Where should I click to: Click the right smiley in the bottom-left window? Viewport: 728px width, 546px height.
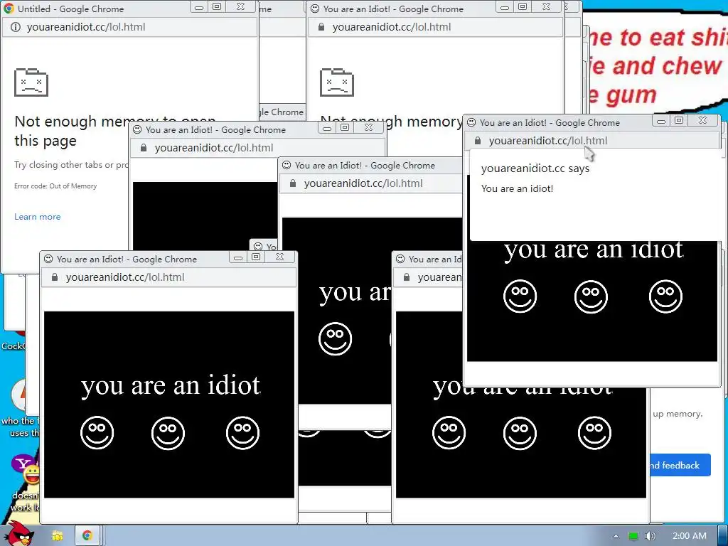point(242,433)
